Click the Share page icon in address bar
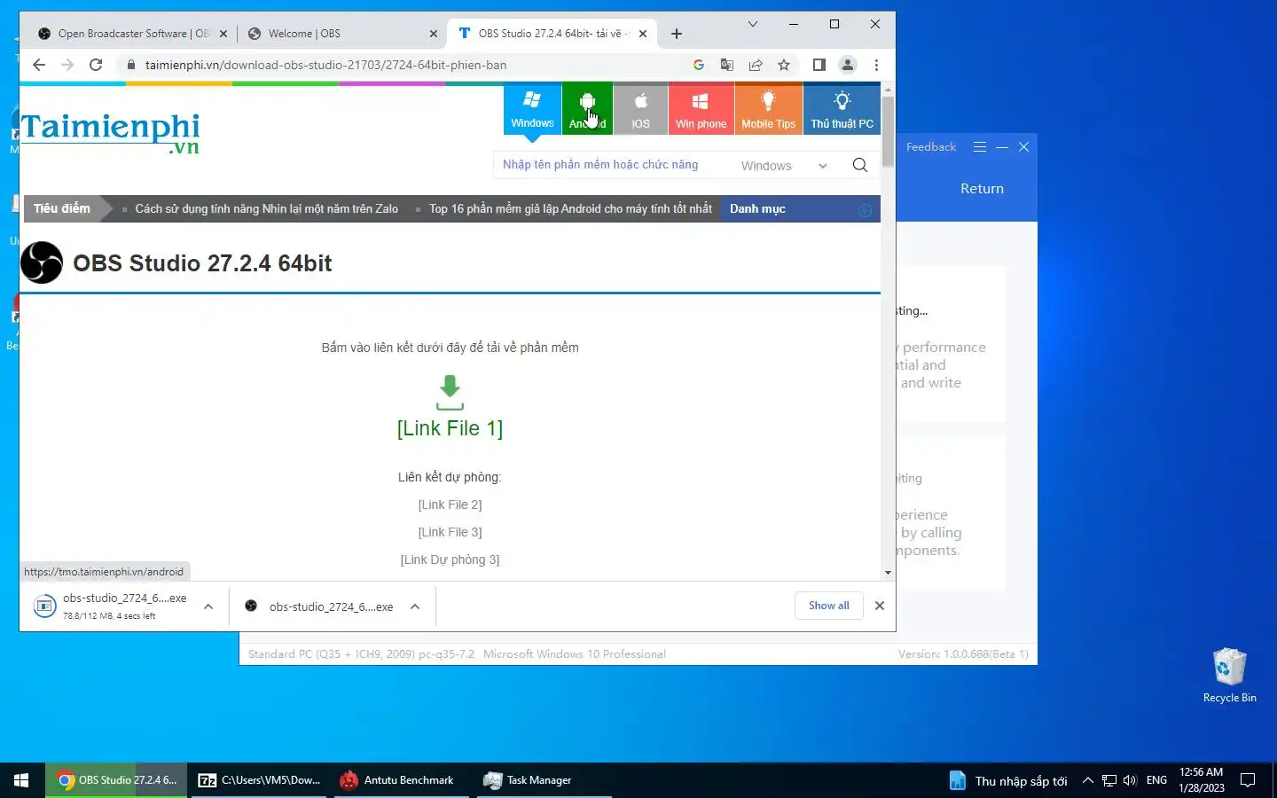1277x798 pixels. pyautogui.click(x=756, y=65)
